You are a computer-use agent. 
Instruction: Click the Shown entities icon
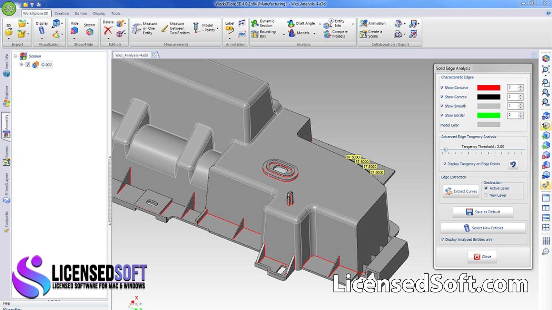[x=90, y=32]
